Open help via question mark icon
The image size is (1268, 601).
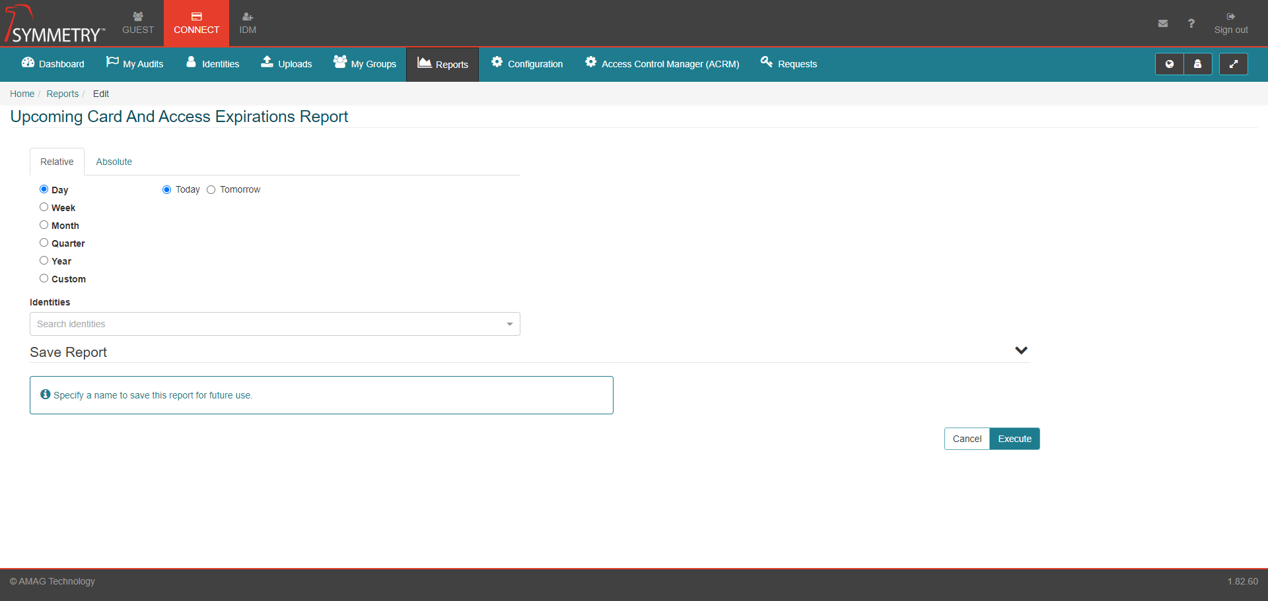[x=1191, y=24]
